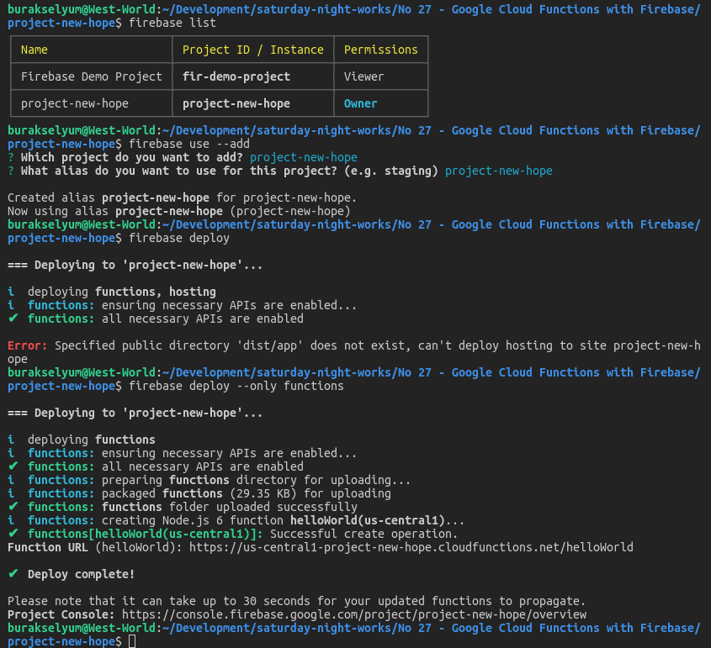Click info icon before creating Node.js 6 function
This screenshot has width=711, height=648.
11,520
